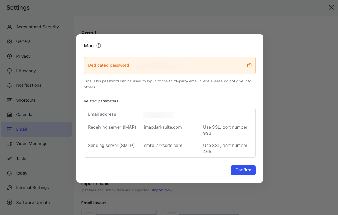
Task: Click the Notifications bell icon
Action: (10, 85)
